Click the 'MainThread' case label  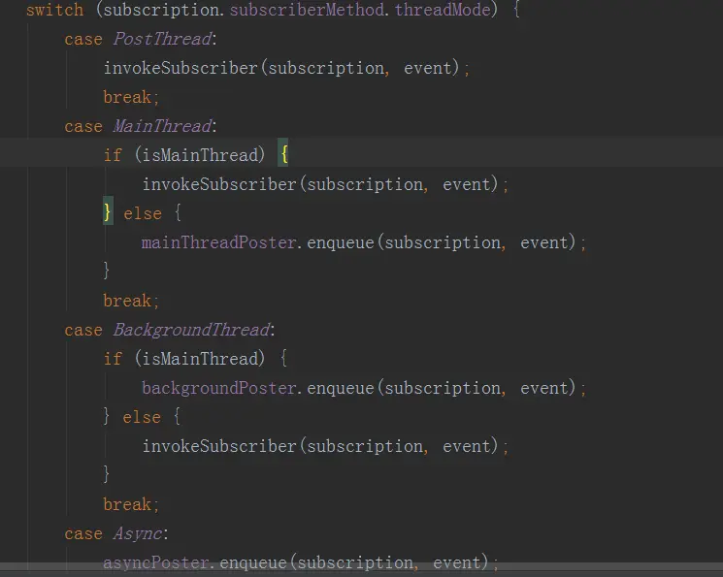[x=162, y=126]
